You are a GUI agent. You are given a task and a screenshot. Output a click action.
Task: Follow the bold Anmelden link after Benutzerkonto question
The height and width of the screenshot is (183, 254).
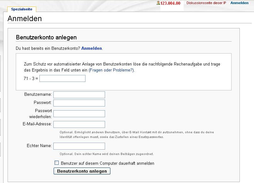[x=92, y=48]
